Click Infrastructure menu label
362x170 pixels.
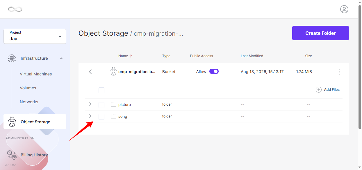pyautogui.click(x=34, y=58)
